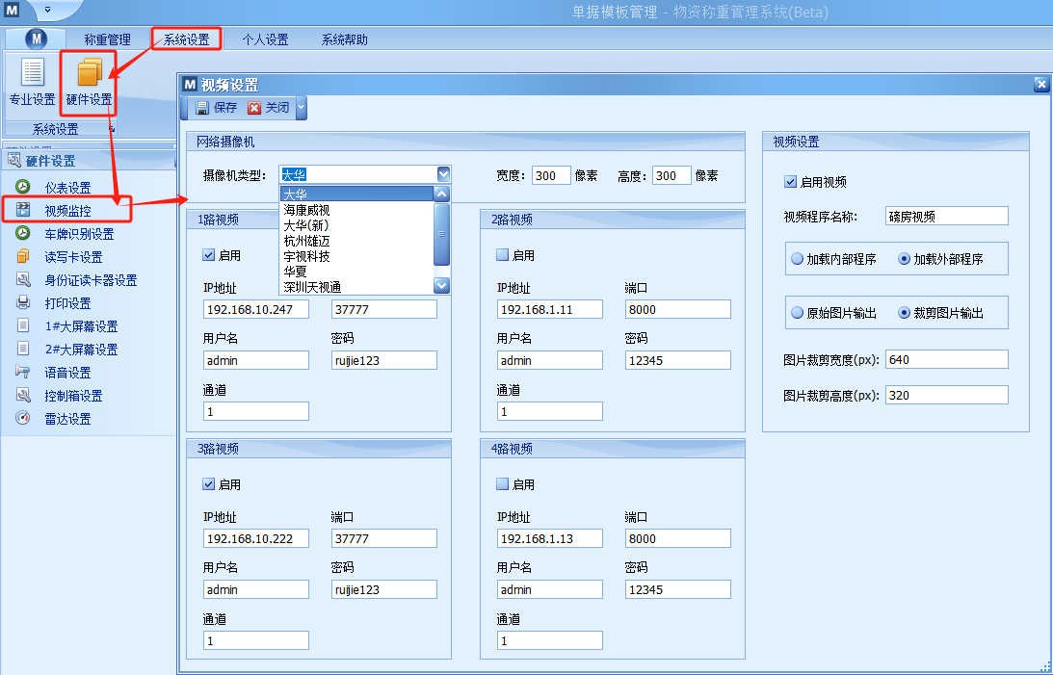Click 关闭 button text in dialog toolbar
The width and height of the screenshot is (1053, 675).
point(277,107)
